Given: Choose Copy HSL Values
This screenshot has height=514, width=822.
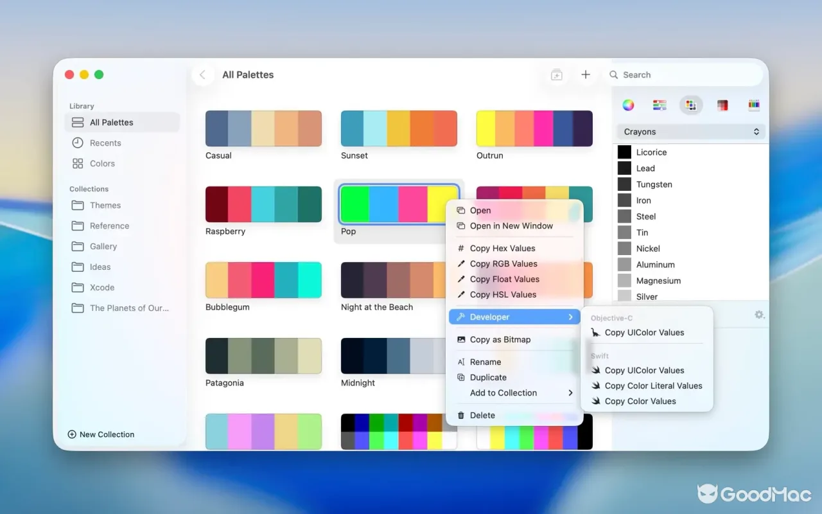Looking at the screenshot, I should click(514, 294).
